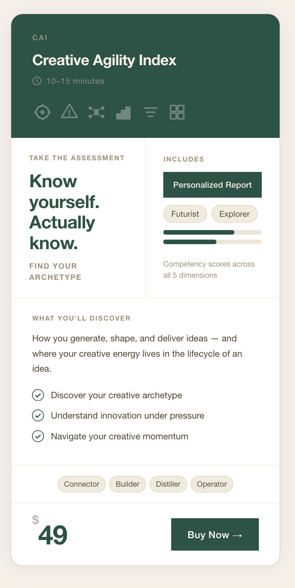Click the staircase steps icon
295x588 pixels.
(x=123, y=113)
